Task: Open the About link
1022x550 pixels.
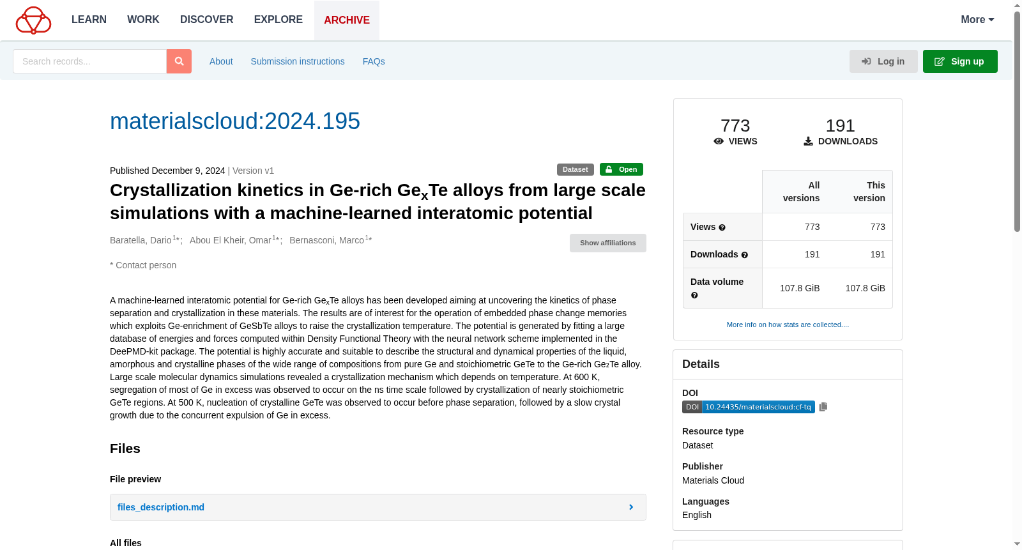Action: [x=221, y=61]
